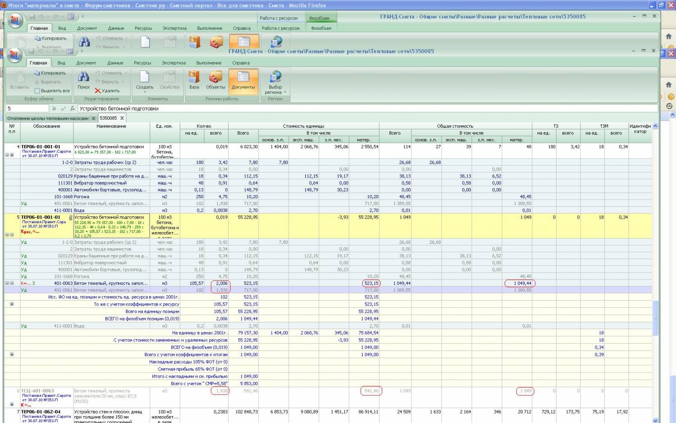Click the binoculars icon in the back window

point(84,42)
